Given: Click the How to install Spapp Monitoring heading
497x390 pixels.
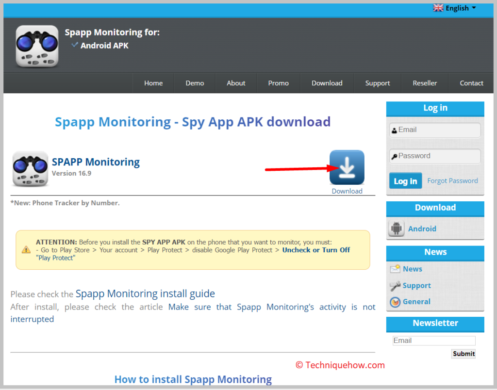Looking at the screenshot, I should pos(193,379).
